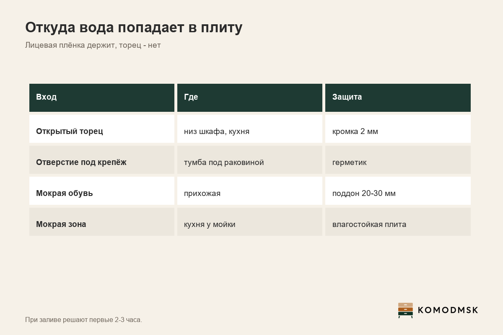This screenshot has height=335, width=503.
Task: Click the cell 'влагостойкая плита'
Action: (x=398, y=222)
